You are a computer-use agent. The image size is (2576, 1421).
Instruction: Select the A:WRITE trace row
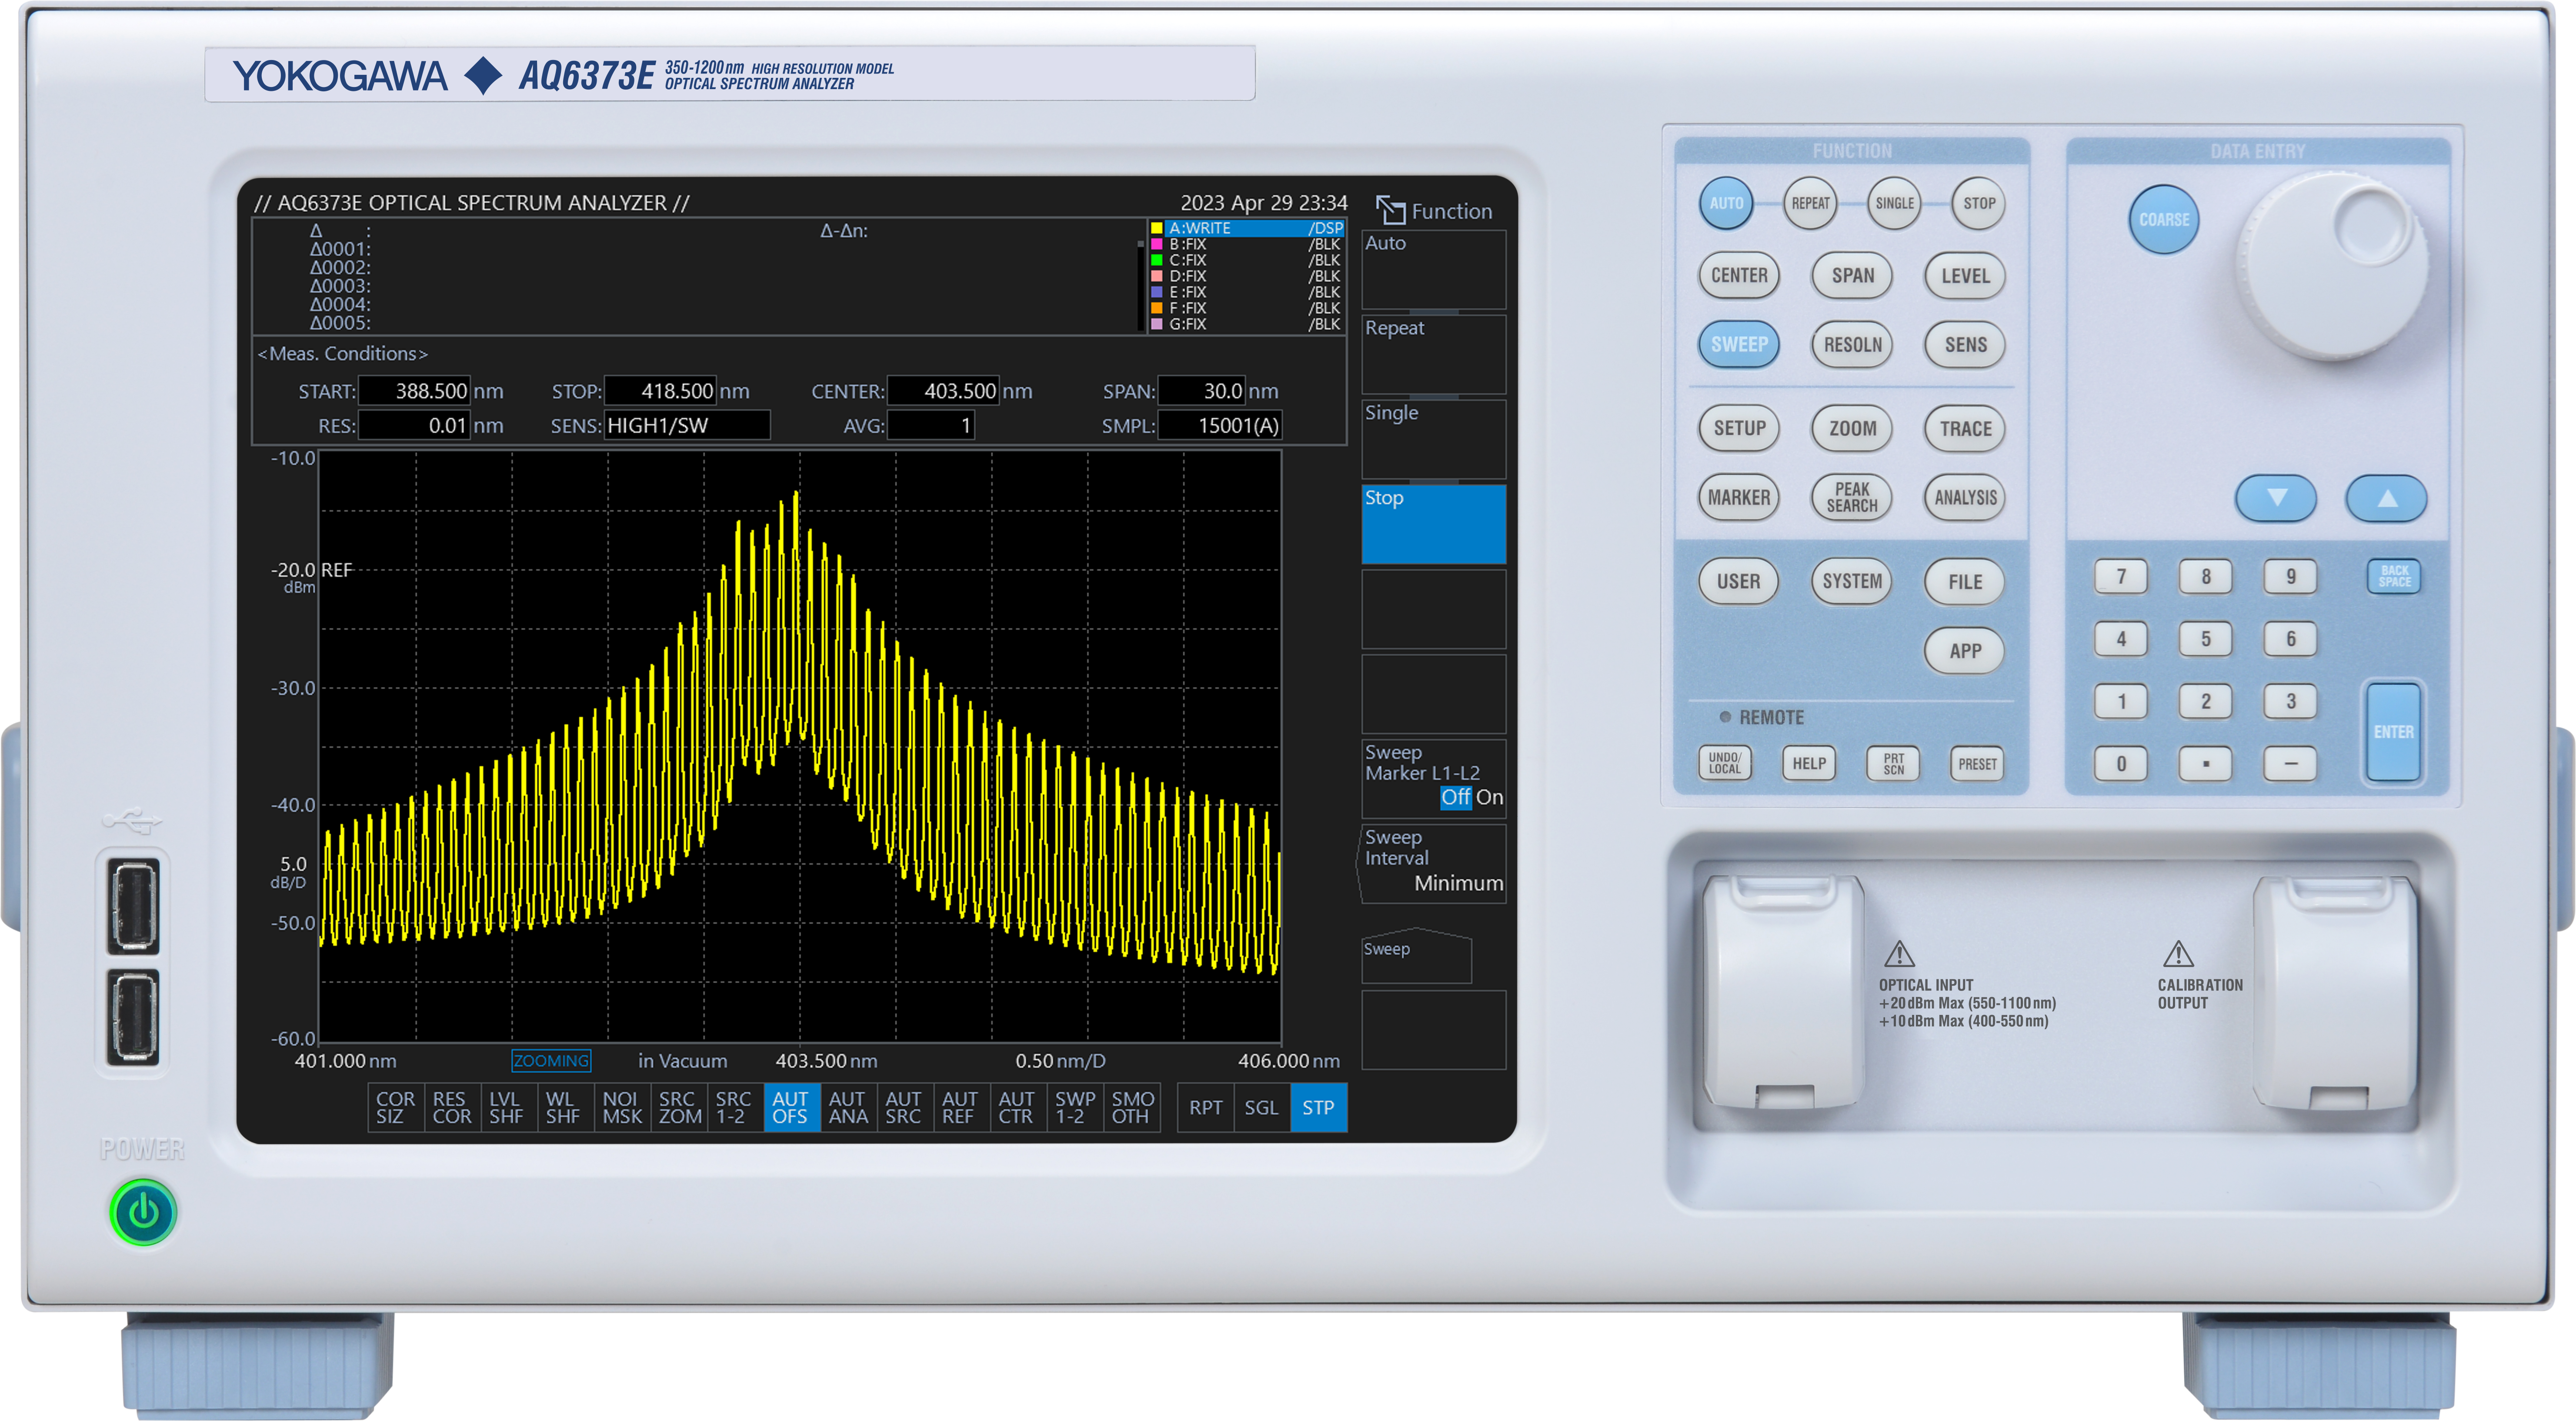click(x=1245, y=228)
